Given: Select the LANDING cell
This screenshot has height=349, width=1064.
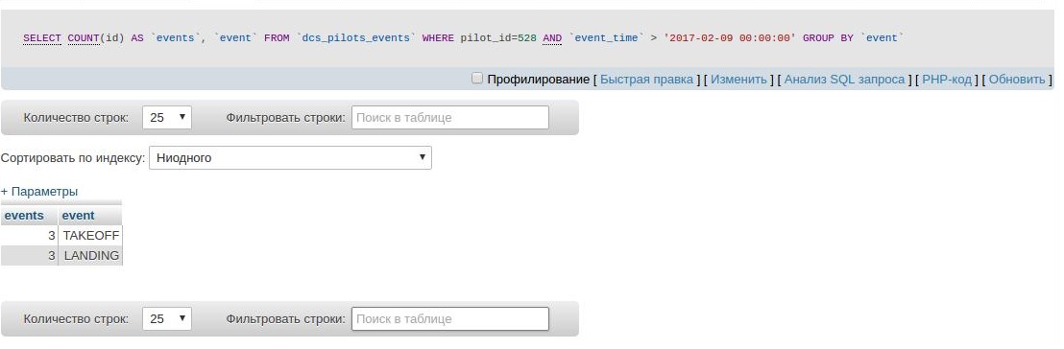Looking at the screenshot, I should 91,255.
